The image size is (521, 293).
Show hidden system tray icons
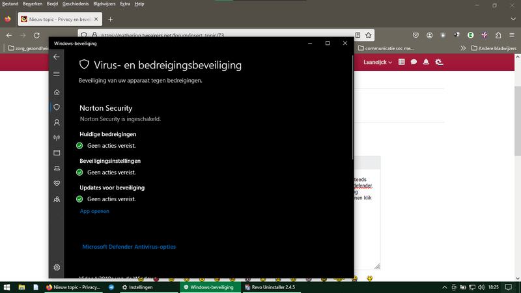click(x=444, y=287)
